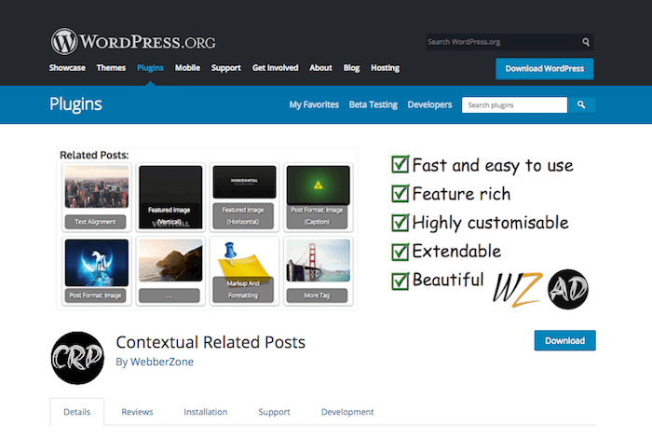Open the WebberZone author link
The width and height of the screenshot is (652, 439).
[x=162, y=362]
